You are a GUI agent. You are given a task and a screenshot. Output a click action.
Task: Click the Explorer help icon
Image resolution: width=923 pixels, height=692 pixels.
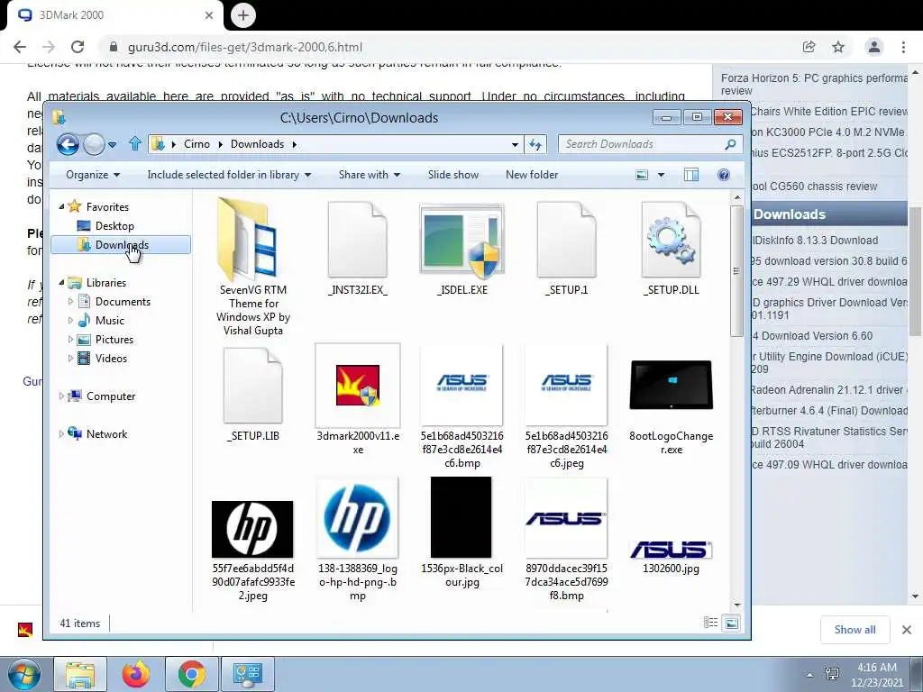click(724, 175)
